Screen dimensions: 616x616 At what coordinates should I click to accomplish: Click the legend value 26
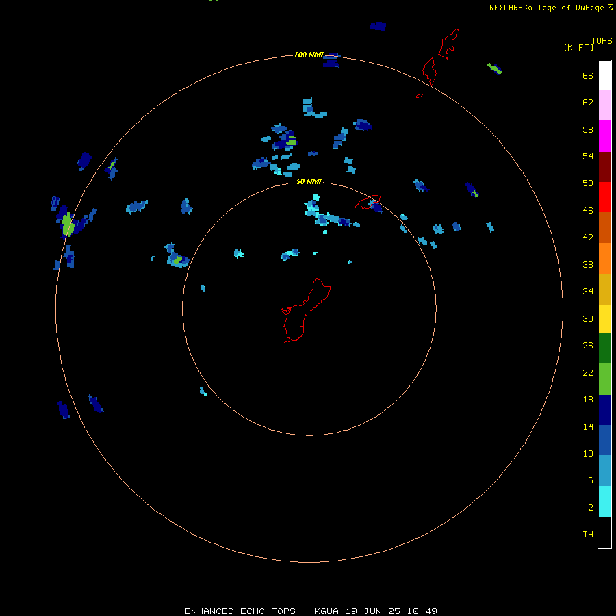coord(588,346)
